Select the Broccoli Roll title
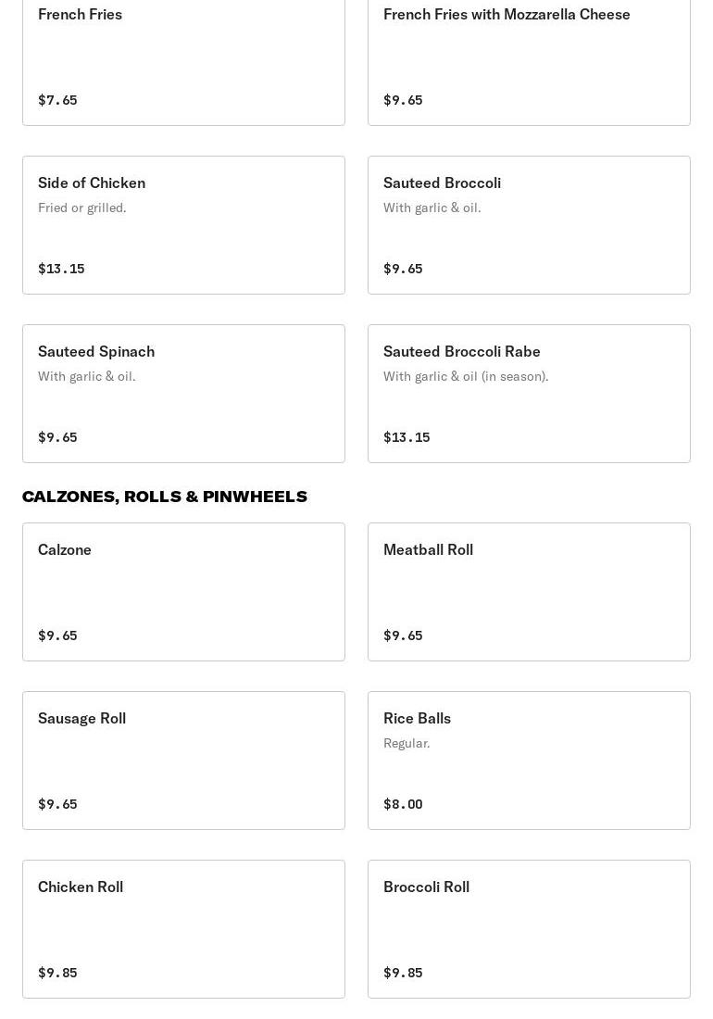The height and width of the screenshot is (1019, 713). [x=426, y=887]
